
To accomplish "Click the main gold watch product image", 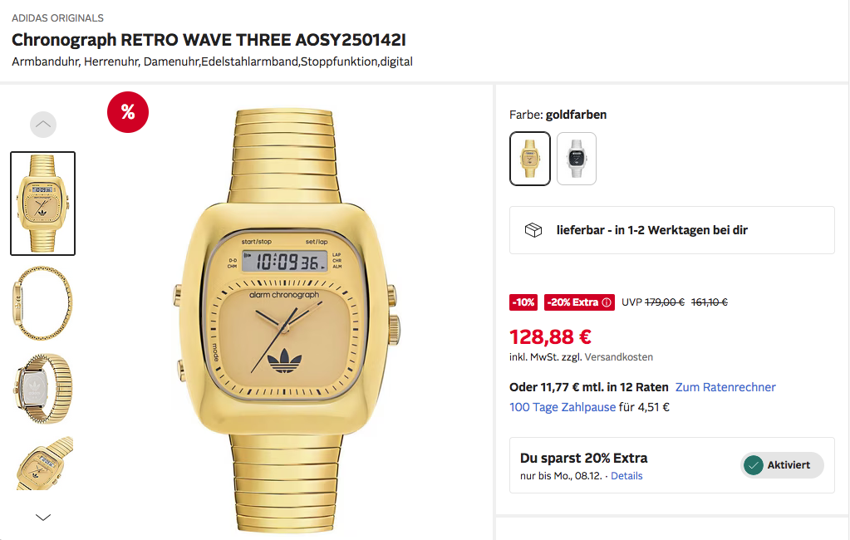I will tap(287, 321).
